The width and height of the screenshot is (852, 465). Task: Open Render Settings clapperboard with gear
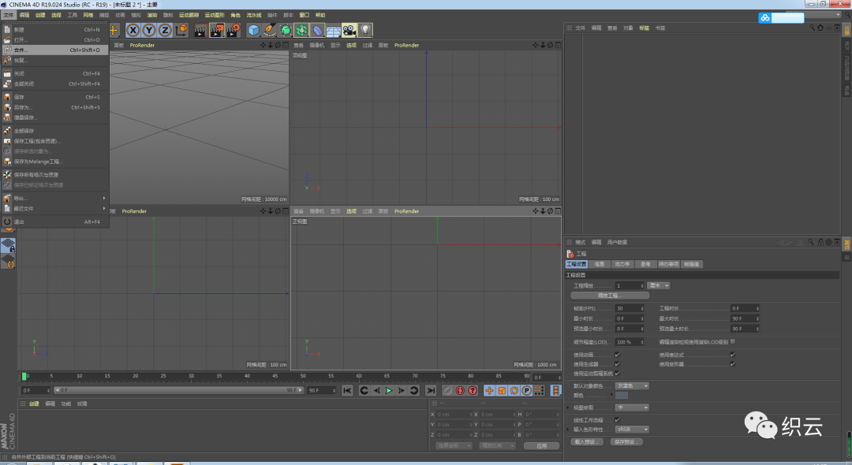pyautogui.click(x=233, y=31)
